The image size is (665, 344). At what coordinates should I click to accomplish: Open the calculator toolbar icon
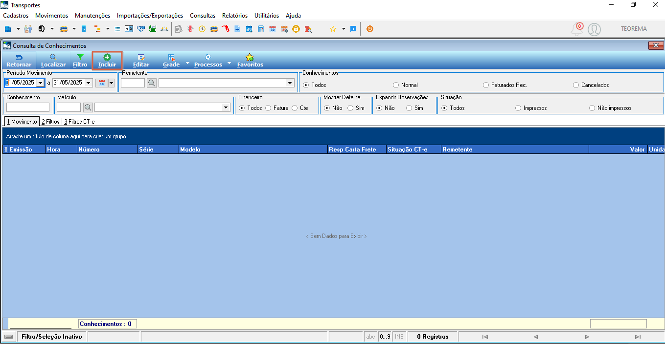point(261,29)
